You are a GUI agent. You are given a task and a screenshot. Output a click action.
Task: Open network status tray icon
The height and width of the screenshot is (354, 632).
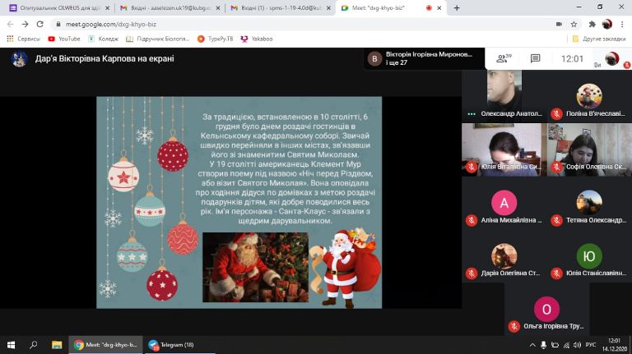coord(566,345)
